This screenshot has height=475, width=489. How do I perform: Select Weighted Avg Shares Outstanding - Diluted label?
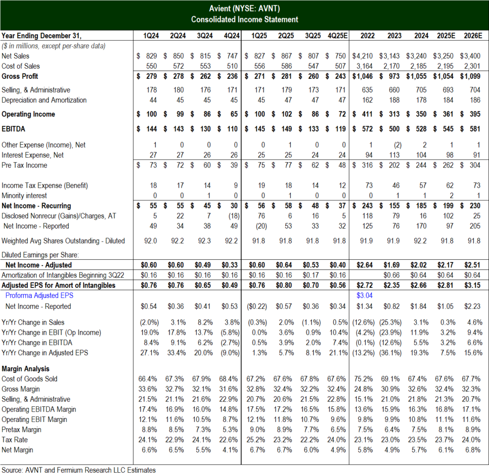tap(63, 241)
